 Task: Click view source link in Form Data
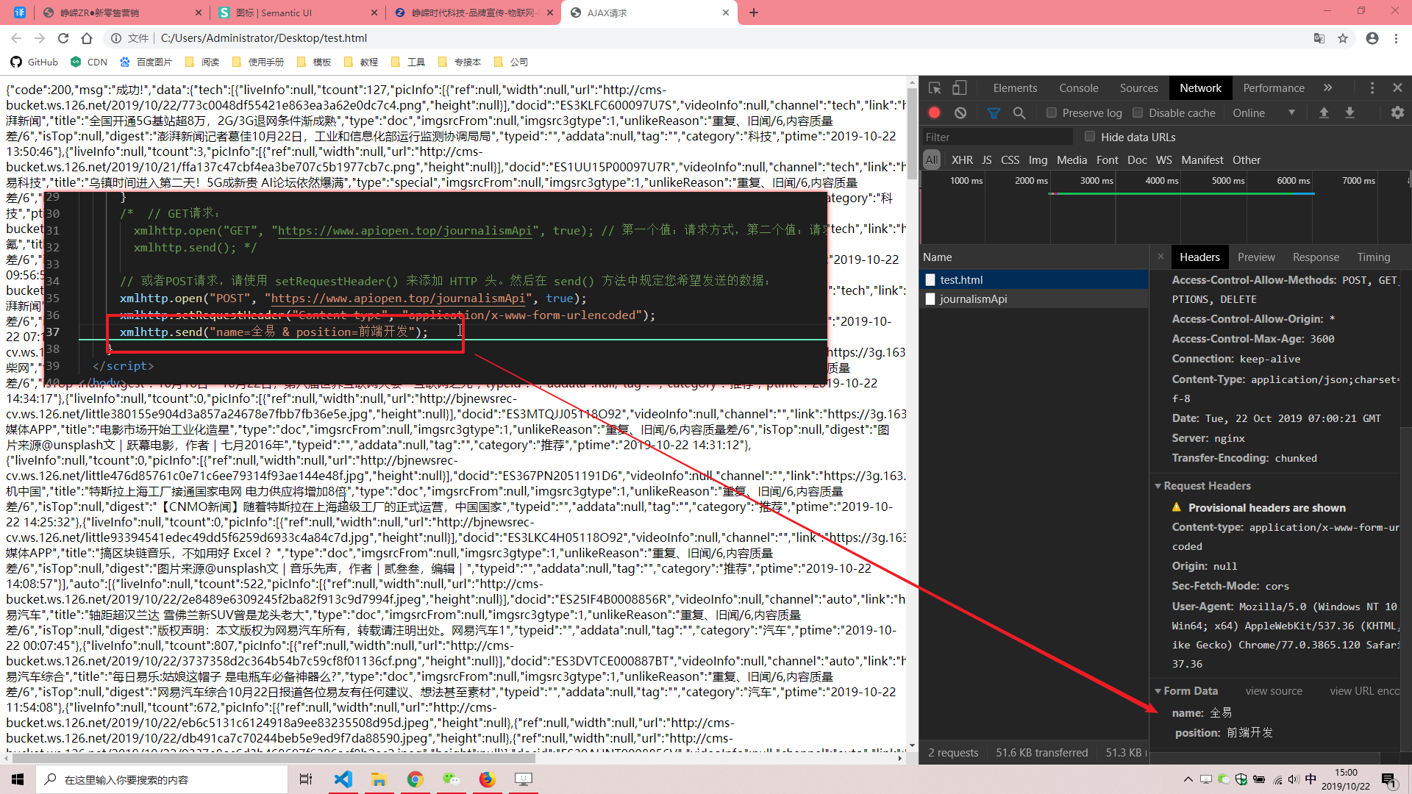coord(1274,691)
